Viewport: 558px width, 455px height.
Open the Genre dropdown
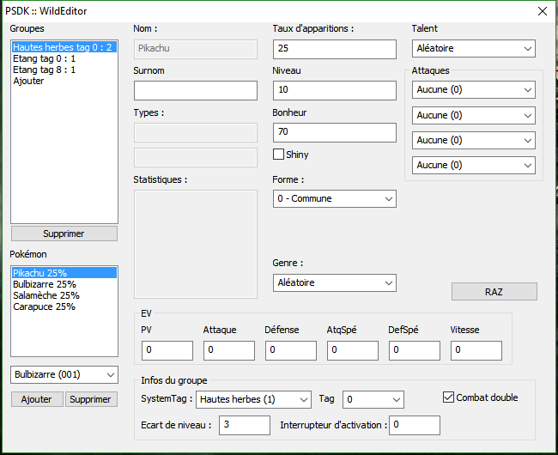(335, 282)
